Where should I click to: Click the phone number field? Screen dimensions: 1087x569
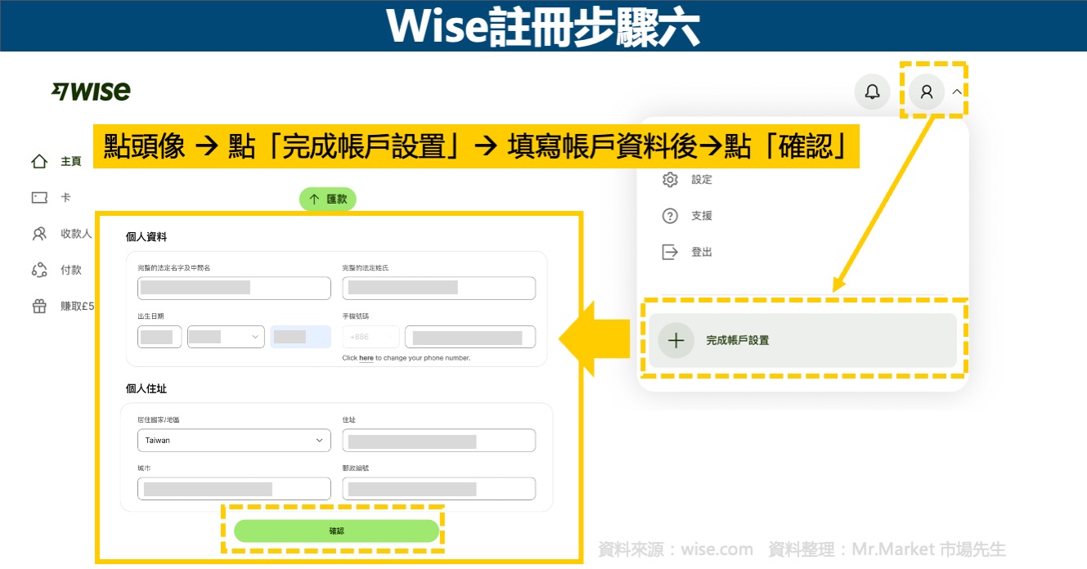pyautogui.click(x=470, y=337)
